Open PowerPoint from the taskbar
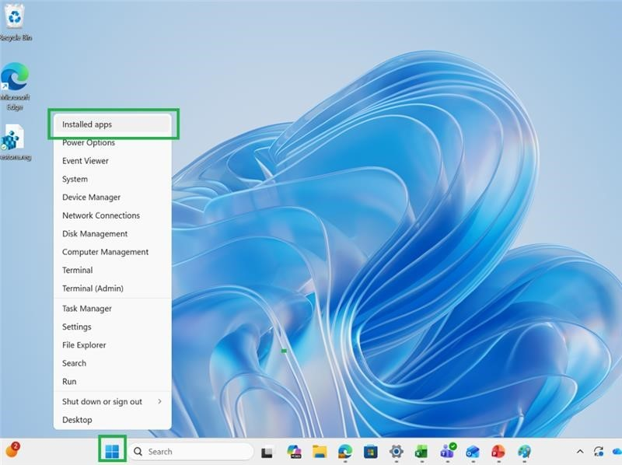This screenshot has height=465, width=622. click(x=498, y=452)
